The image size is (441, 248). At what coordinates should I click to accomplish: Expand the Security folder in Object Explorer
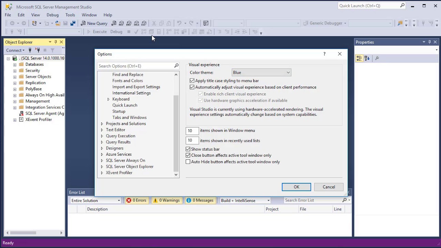coord(15,71)
